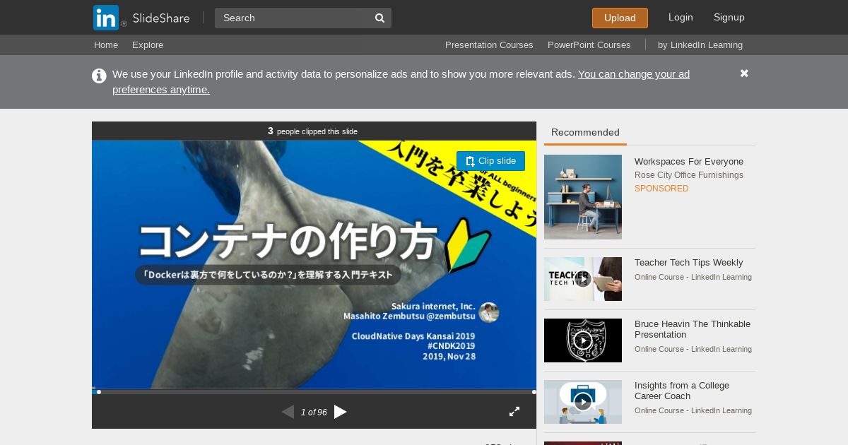Play icon on Bruce Heavin thumbnail

[582, 340]
